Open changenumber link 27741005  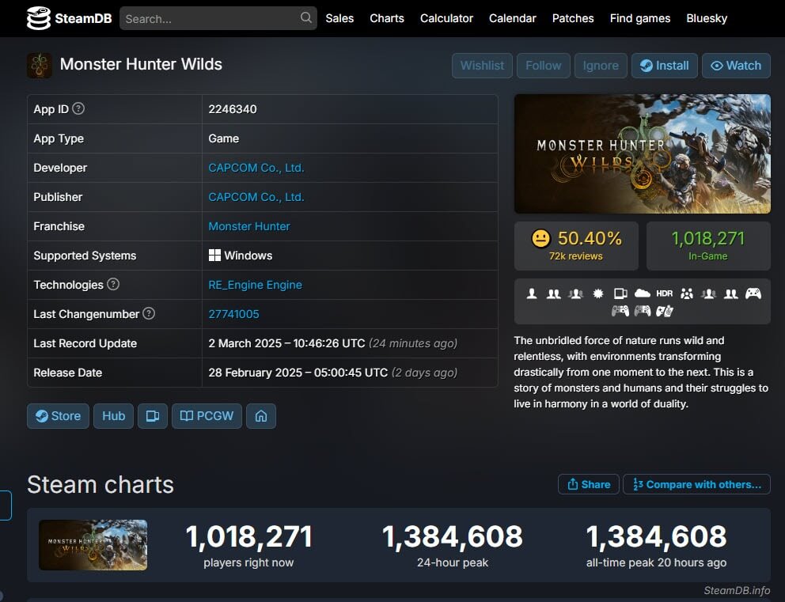click(x=233, y=314)
